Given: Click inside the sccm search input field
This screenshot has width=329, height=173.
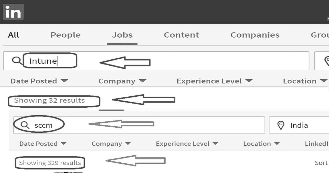Looking at the screenshot, I should click(x=44, y=125).
